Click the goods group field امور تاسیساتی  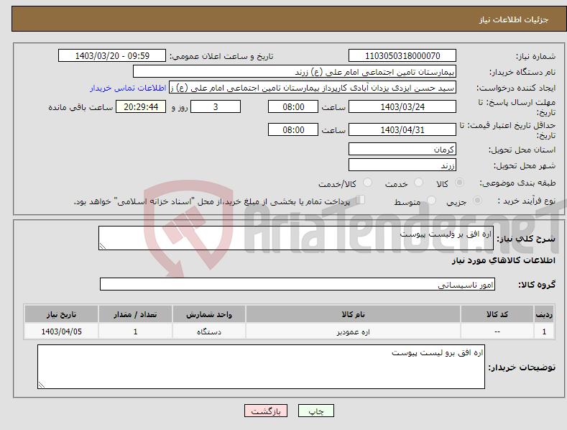tap(298, 285)
